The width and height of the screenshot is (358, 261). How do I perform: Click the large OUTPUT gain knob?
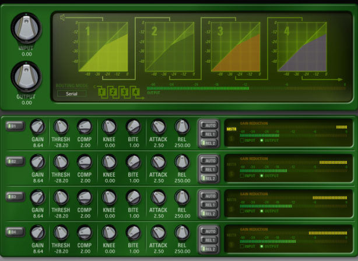tap(26, 76)
